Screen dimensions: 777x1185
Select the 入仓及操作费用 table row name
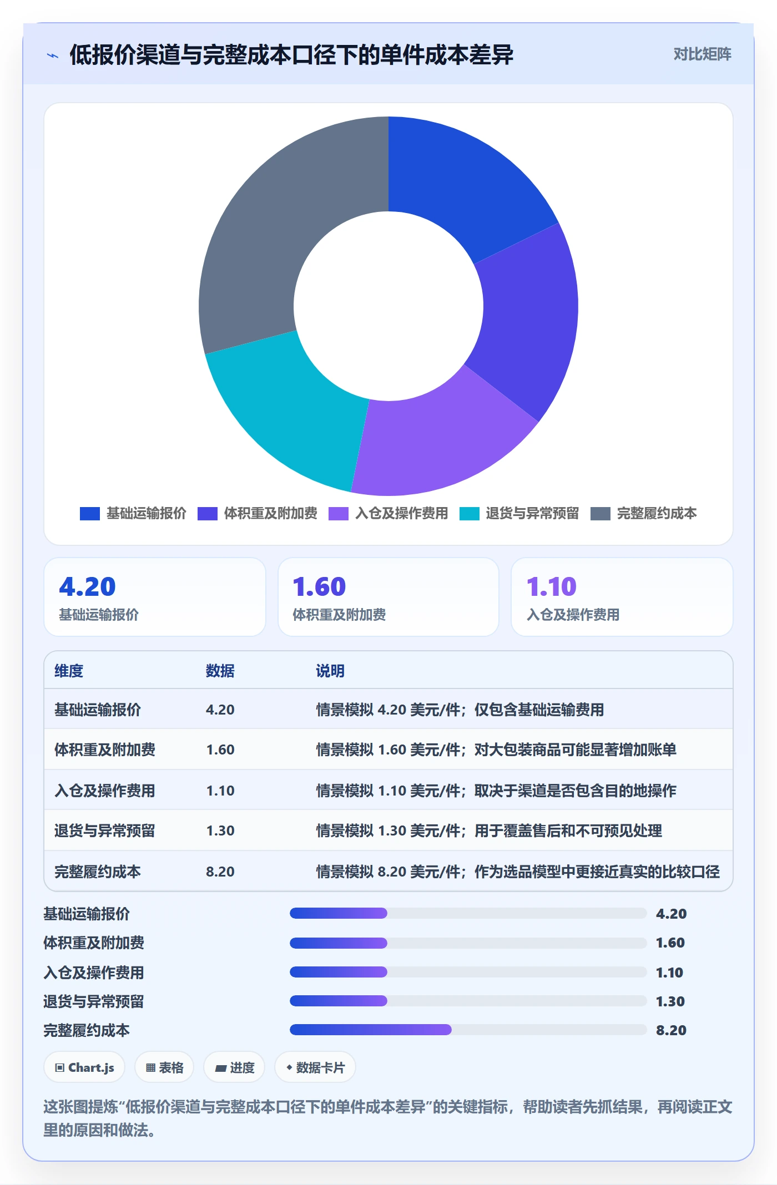click(105, 791)
